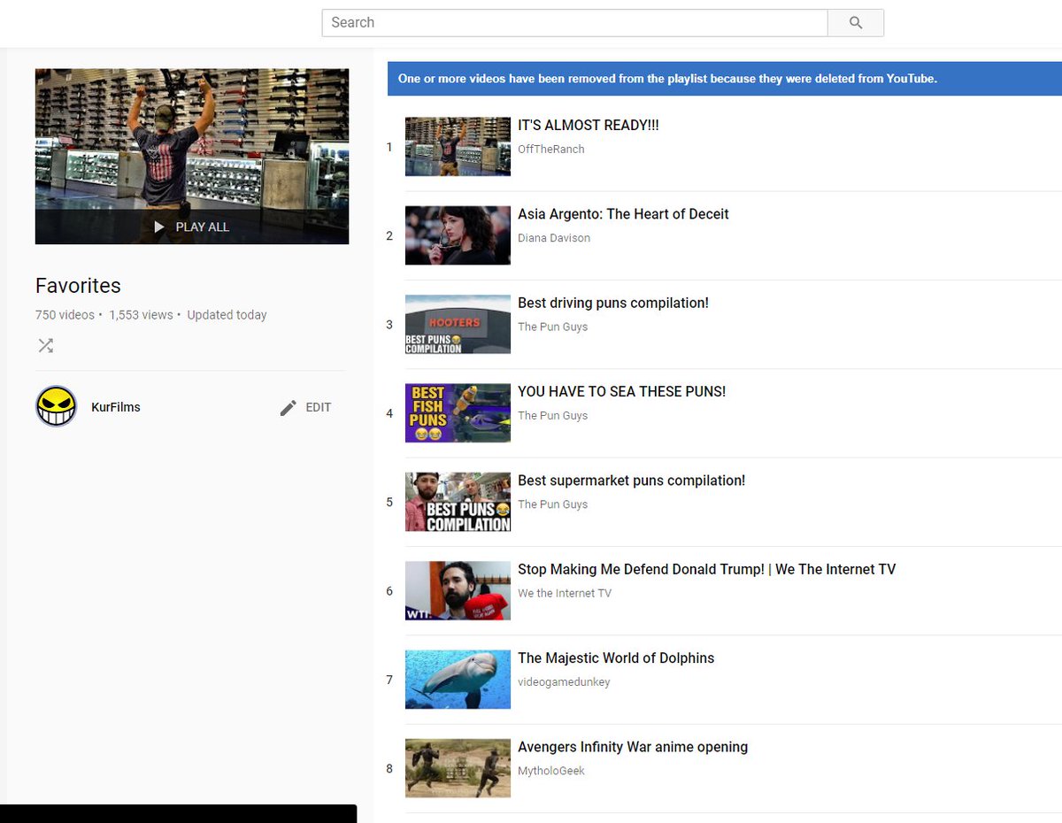
Task: Click playlist index number 8
Action: coord(389,768)
